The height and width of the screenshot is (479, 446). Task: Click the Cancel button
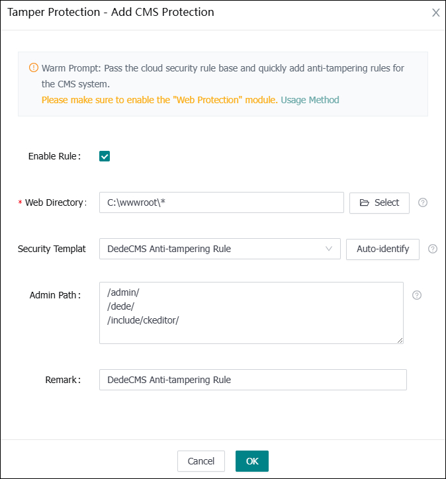click(201, 461)
